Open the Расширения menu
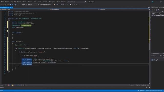 tap(52, 2)
